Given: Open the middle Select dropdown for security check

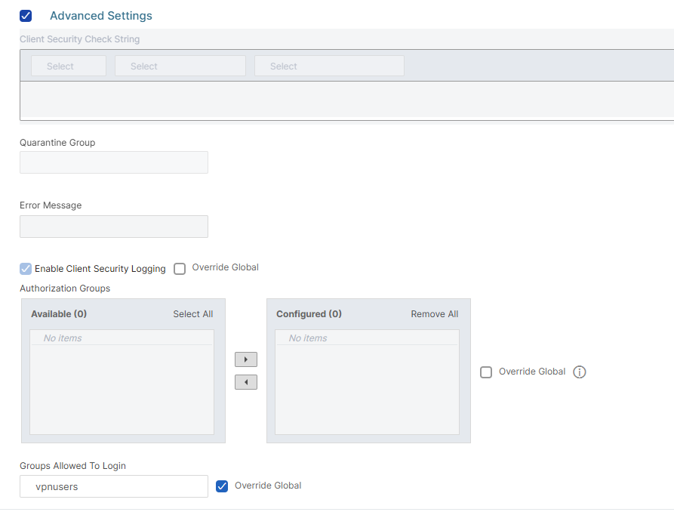Looking at the screenshot, I should [180, 66].
